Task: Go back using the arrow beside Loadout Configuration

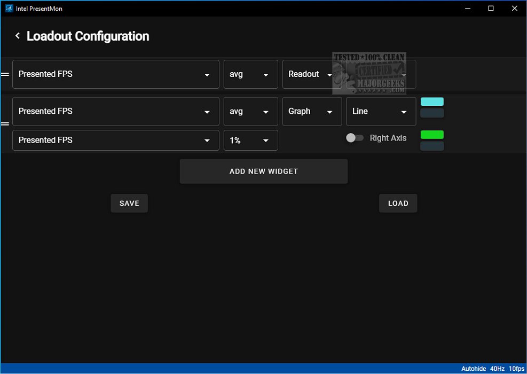Action: [x=18, y=36]
